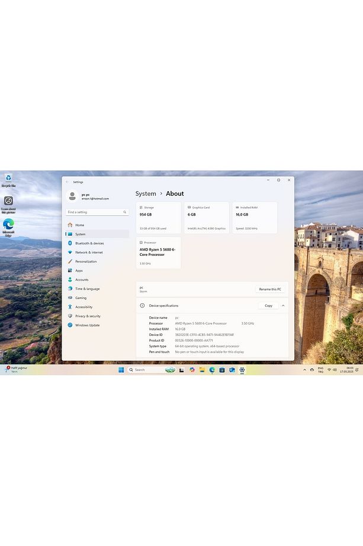
Task: Launch Copilot from the taskbar
Action: pyautogui.click(x=192, y=370)
